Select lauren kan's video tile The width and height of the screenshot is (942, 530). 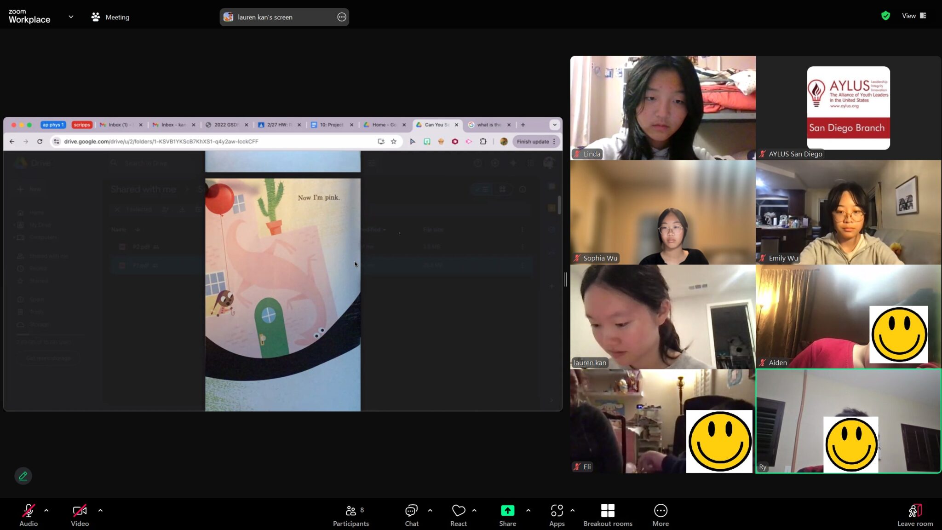tap(663, 317)
